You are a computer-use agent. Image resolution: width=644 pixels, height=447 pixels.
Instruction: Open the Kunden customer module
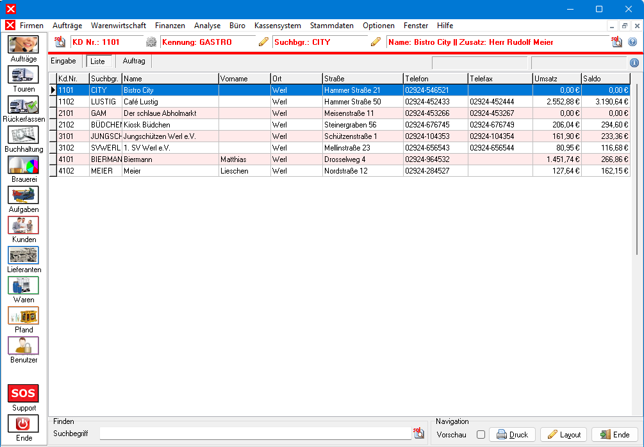tap(23, 225)
